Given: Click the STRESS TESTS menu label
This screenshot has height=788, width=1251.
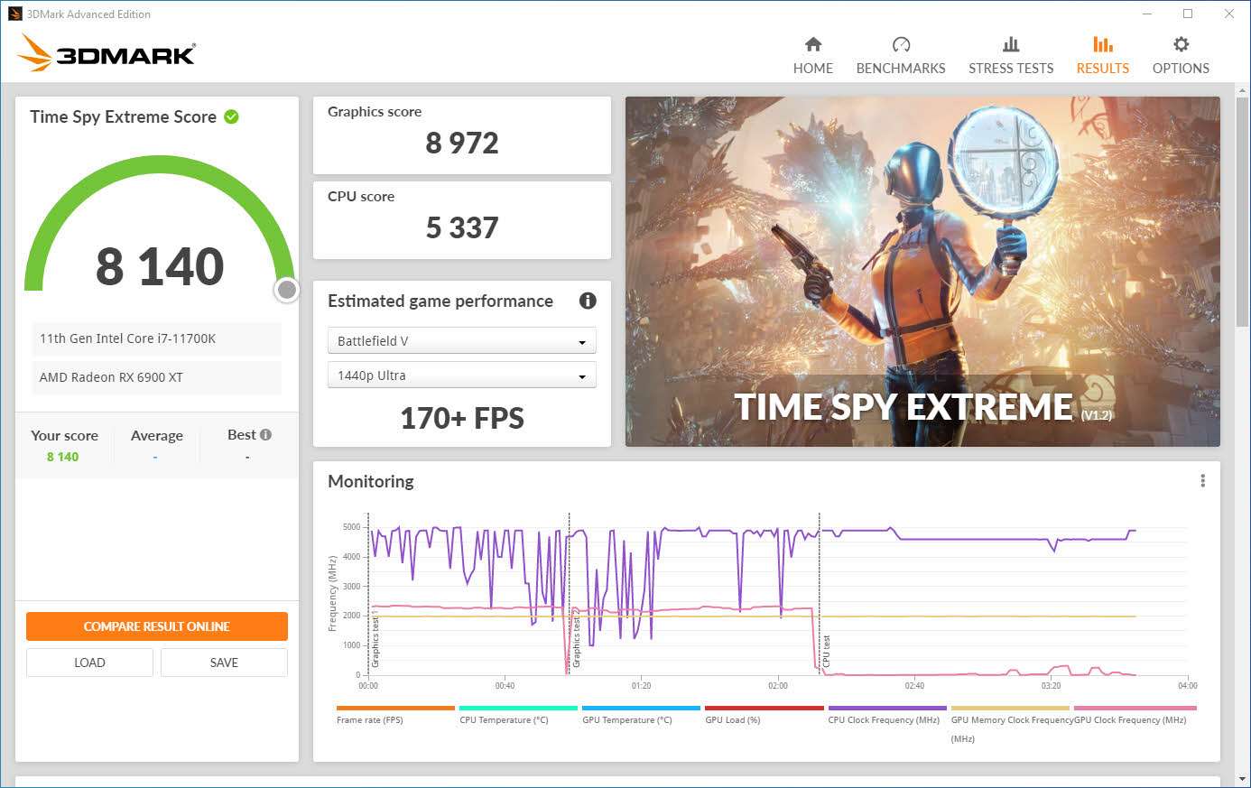Looking at the screenshot, I should point(1011,69).
